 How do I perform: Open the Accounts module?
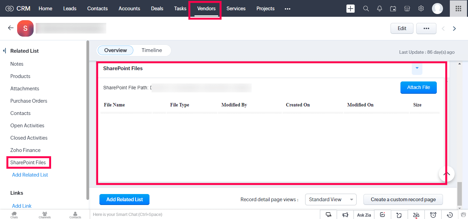click(x=129, y=9)
